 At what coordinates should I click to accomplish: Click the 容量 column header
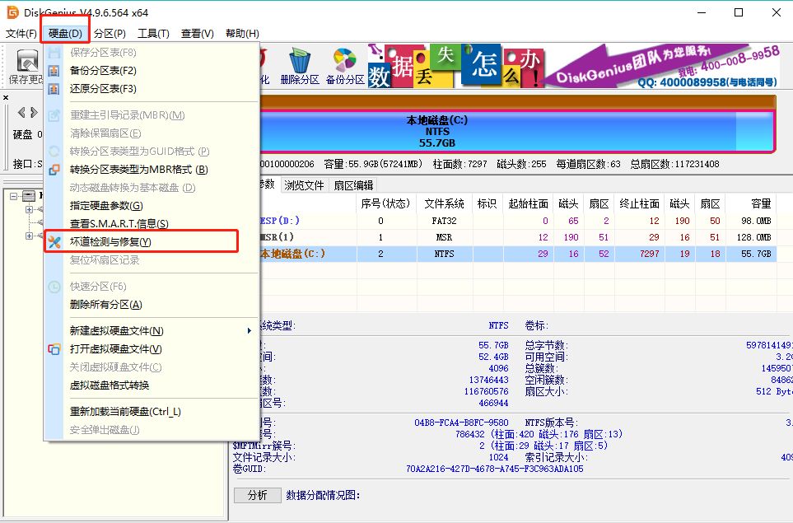tap(752, 203)
